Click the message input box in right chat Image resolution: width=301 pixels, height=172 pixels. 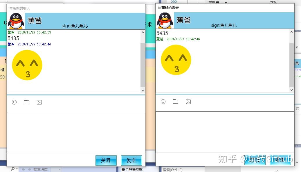[x=225, y=132]
